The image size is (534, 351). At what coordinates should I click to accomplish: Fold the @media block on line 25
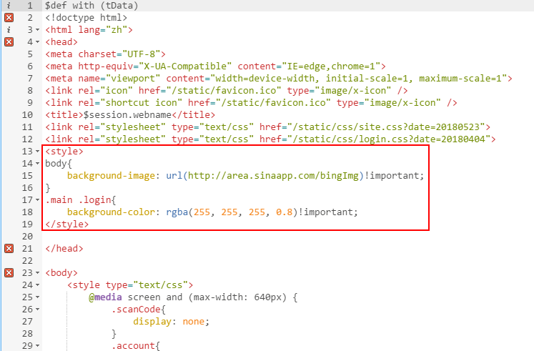click(x=37, y=297)
